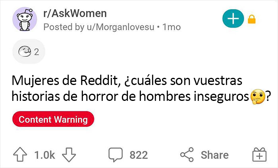Open comments via speech bubble icon
This screenshot has height=168, width=278.
tap(116, 155)
